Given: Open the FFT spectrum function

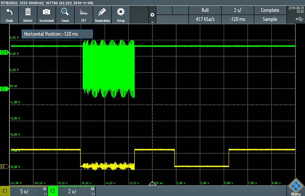Looking at the screenshot, I should coord(84,12).
